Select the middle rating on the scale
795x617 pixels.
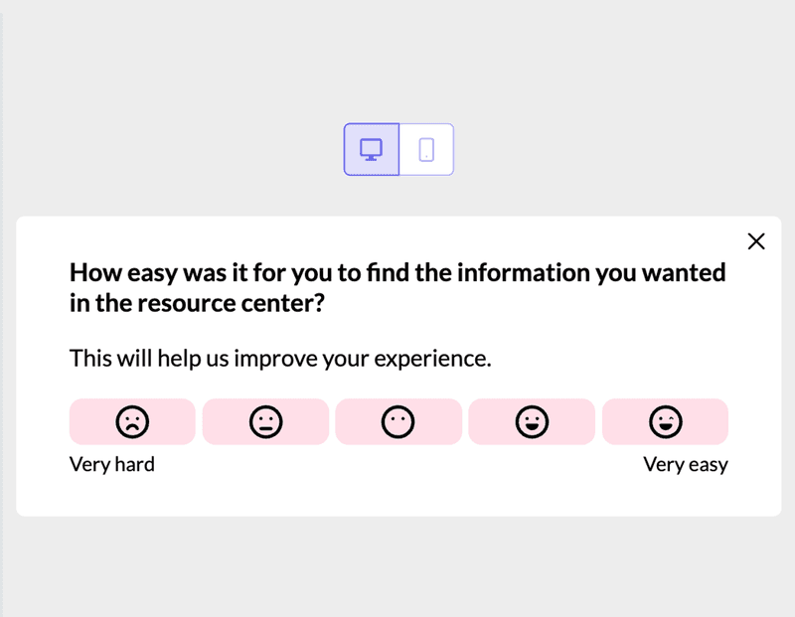pos(398,421)
